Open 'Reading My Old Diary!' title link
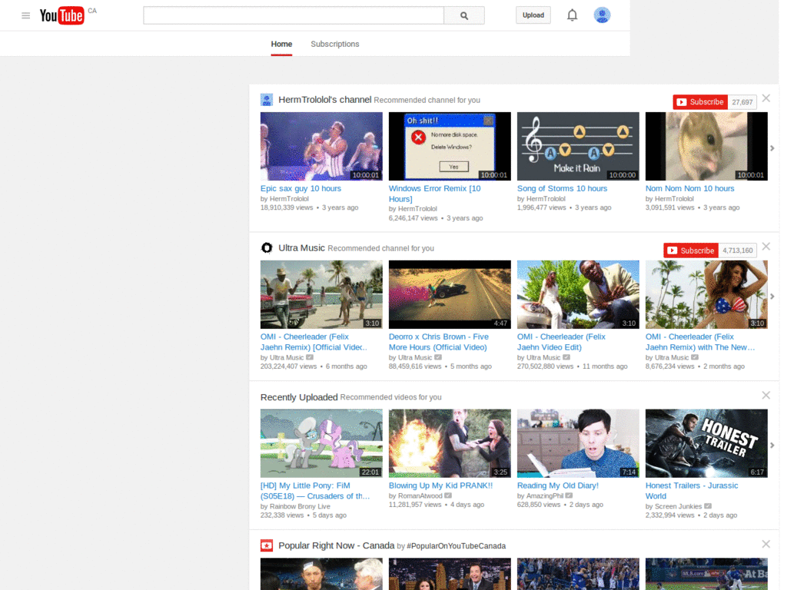This screenshot has width=787, height=590. pos(558,486)
